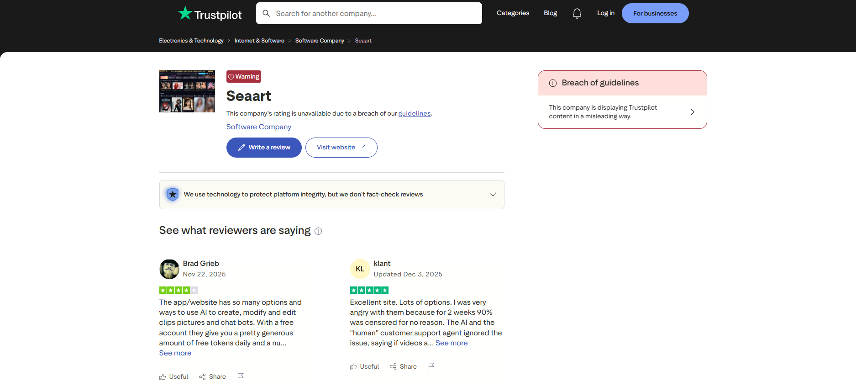Mark Brad Grieb's review as Useful
Screen dimensions: 856x392
tap(173, 377)
